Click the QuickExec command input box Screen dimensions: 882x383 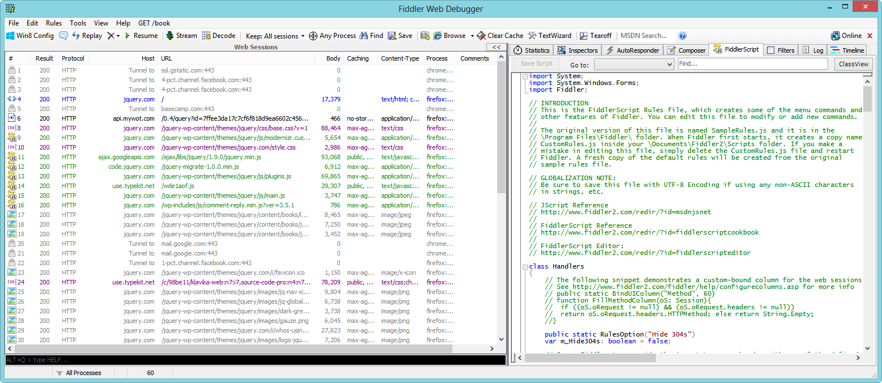(255, 360)
